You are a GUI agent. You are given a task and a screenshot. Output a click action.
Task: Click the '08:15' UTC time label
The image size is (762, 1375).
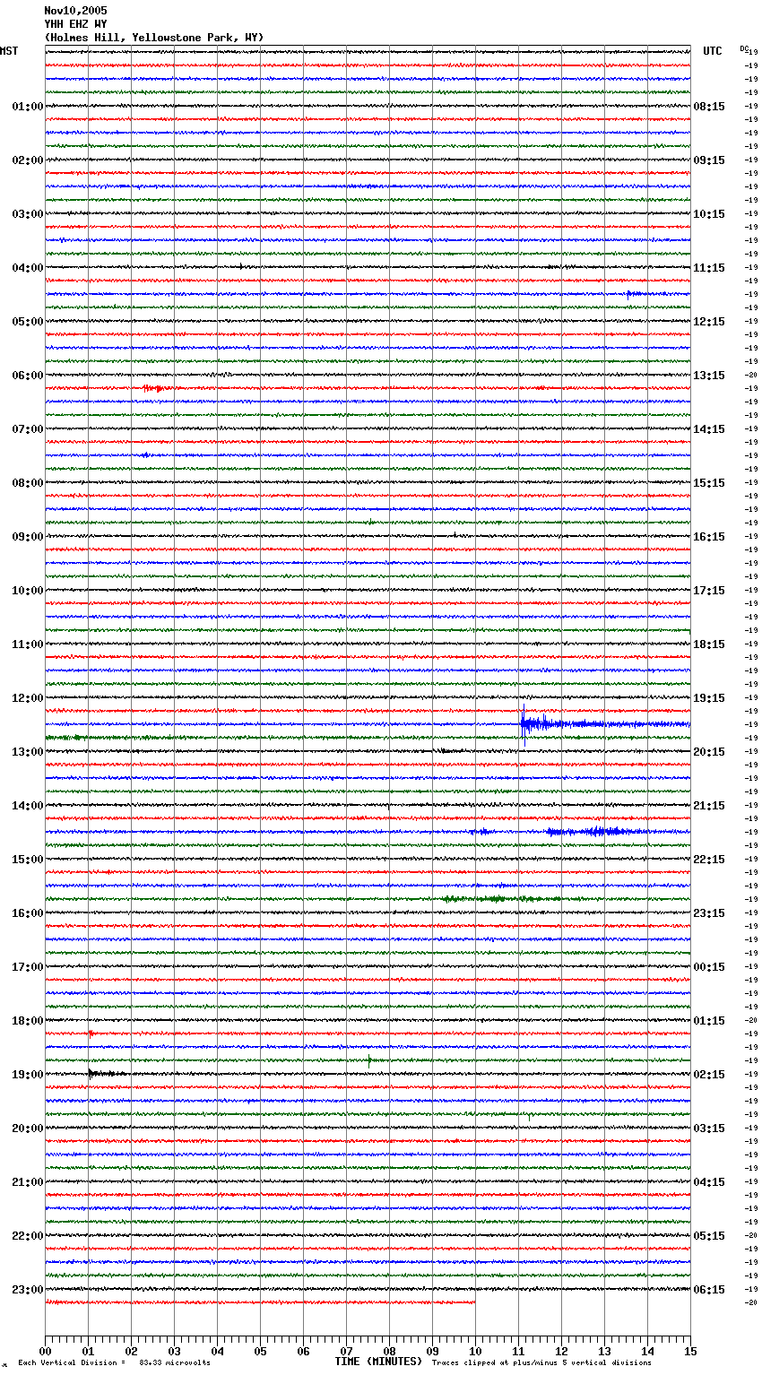click(709, 107)
